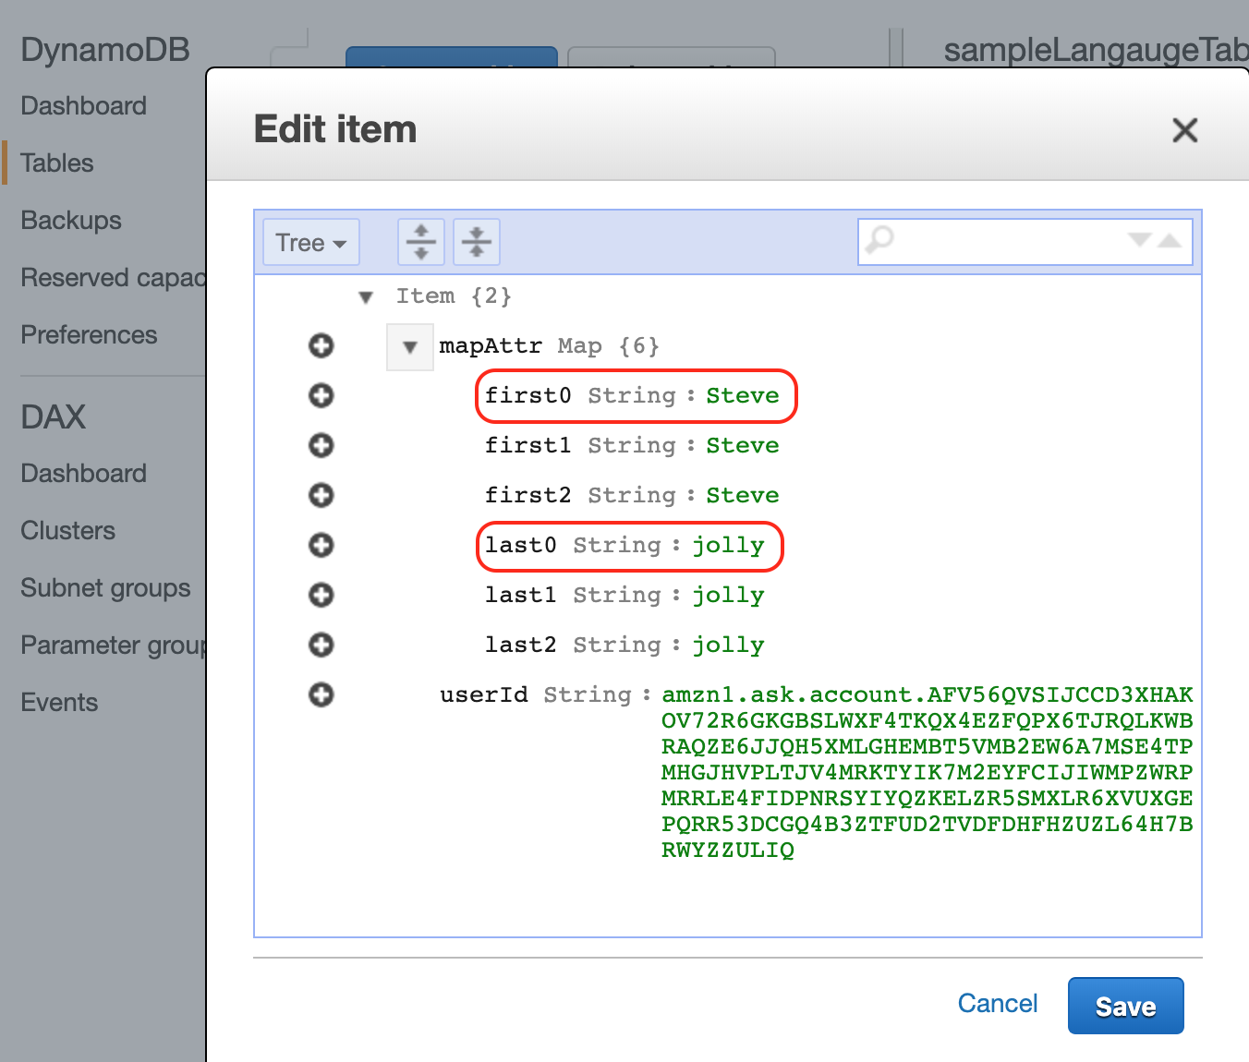The width and height of the screenshot is (1249, 1062).
Task: Click the userId amzn1.ask.account value
Action: 927,772
